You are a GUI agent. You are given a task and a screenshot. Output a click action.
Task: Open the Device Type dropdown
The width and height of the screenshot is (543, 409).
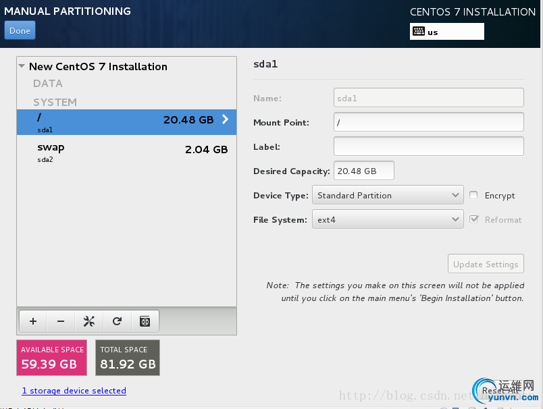388,195
